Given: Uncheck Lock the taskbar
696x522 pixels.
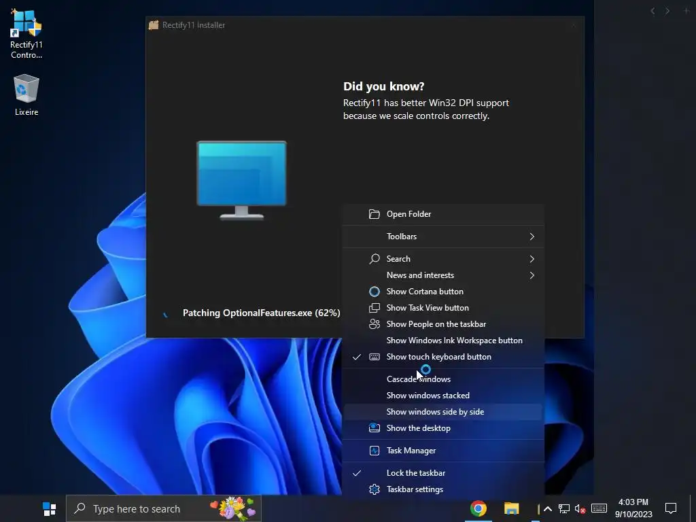Looking at the screenshot, I should coord(443,473).
